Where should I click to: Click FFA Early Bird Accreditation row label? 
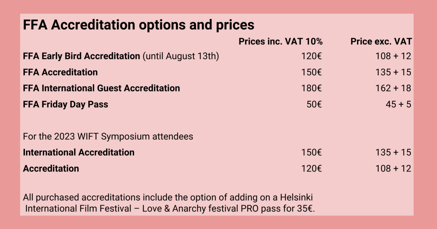point(81,56)
